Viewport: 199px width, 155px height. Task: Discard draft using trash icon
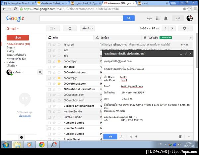180,136
